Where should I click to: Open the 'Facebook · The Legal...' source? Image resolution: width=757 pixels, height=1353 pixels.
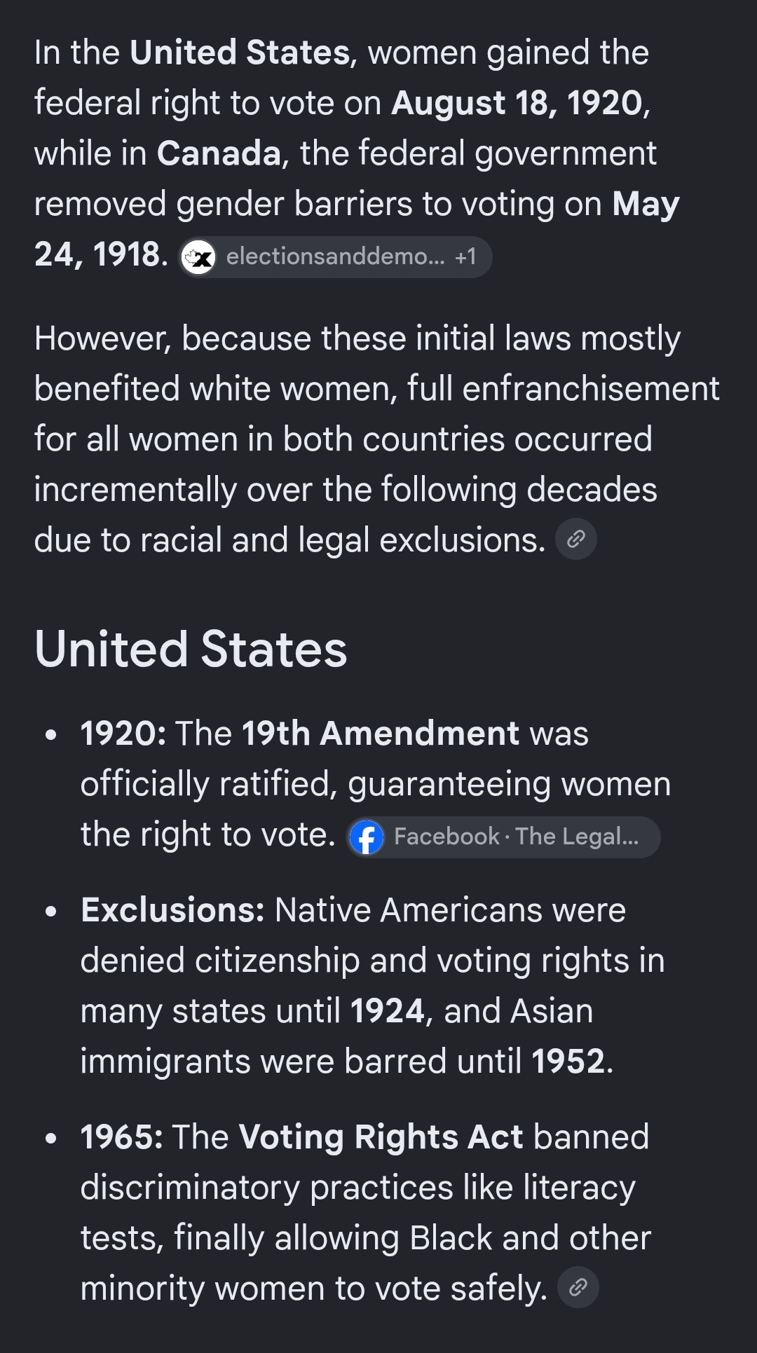pos(503,837)
